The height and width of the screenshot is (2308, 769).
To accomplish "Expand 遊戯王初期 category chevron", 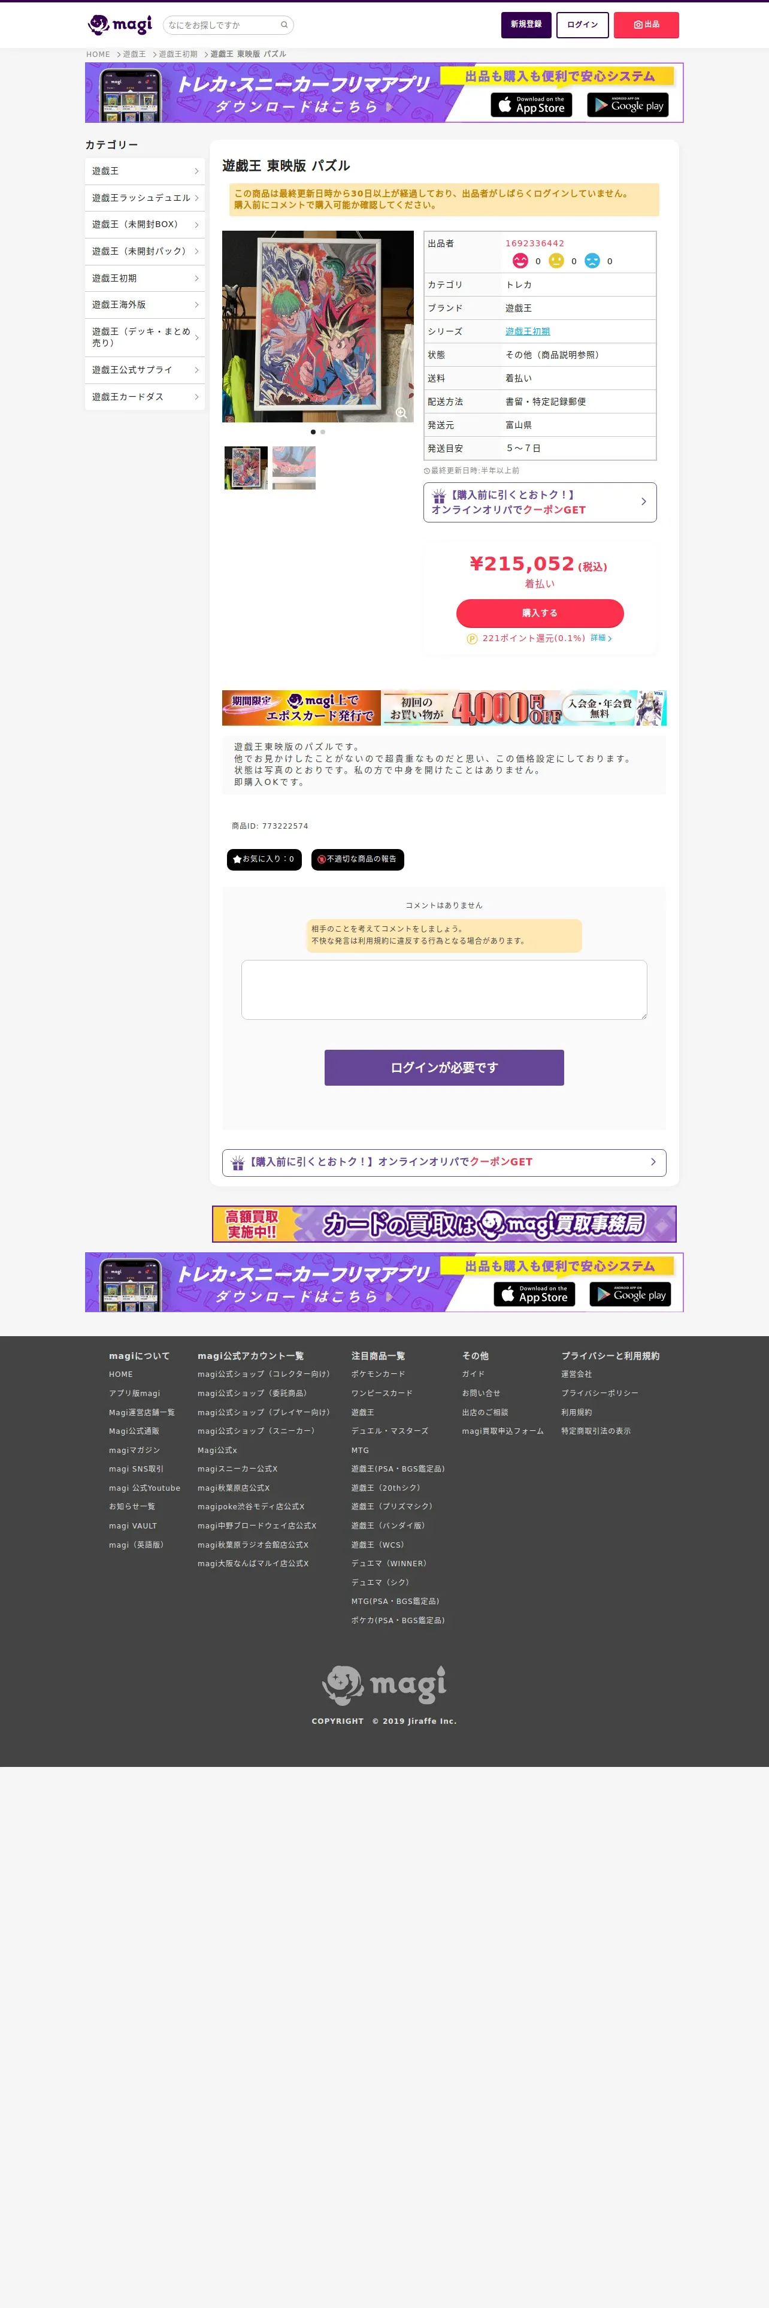I will point(196,279).
